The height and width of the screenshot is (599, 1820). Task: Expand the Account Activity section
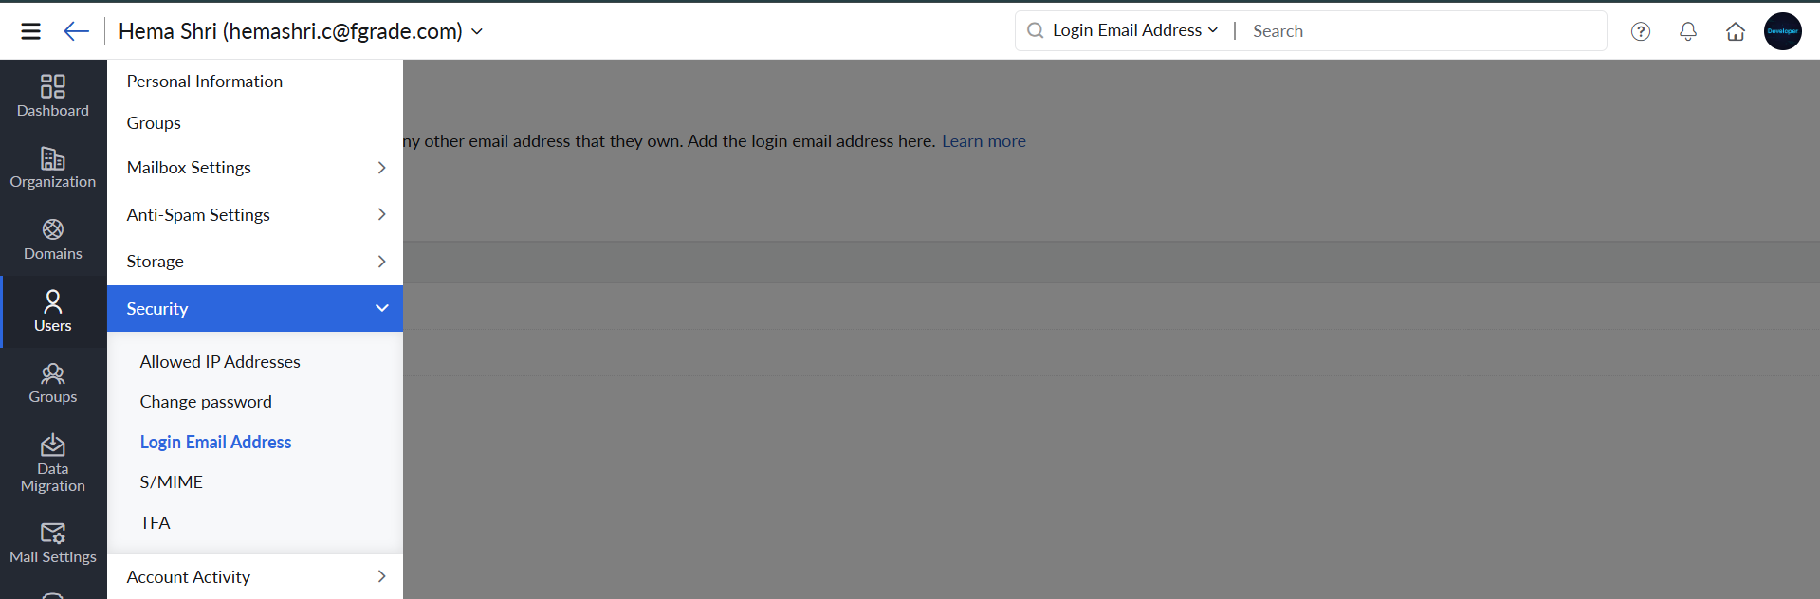(254, 576)
